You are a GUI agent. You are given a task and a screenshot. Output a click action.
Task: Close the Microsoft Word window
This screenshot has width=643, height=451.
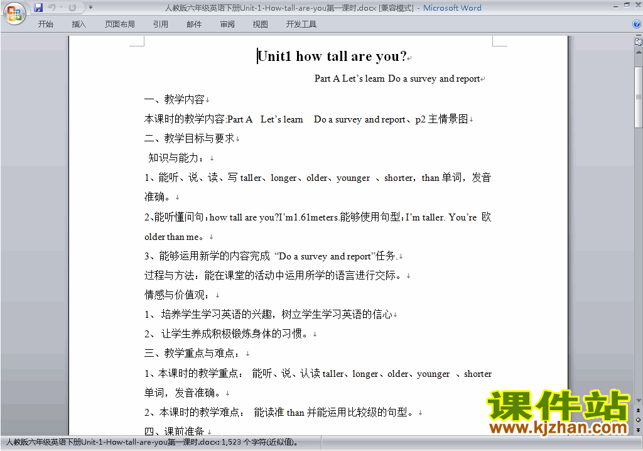(x=638, y=5)
